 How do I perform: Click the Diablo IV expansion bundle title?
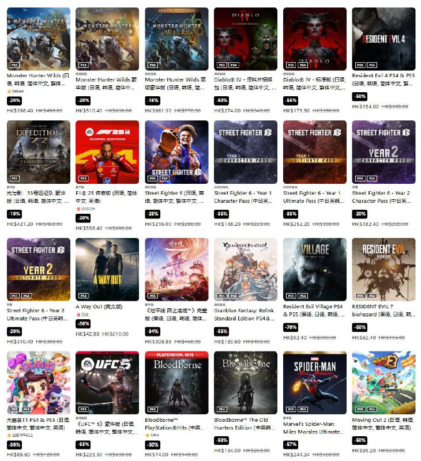[245, 84]
